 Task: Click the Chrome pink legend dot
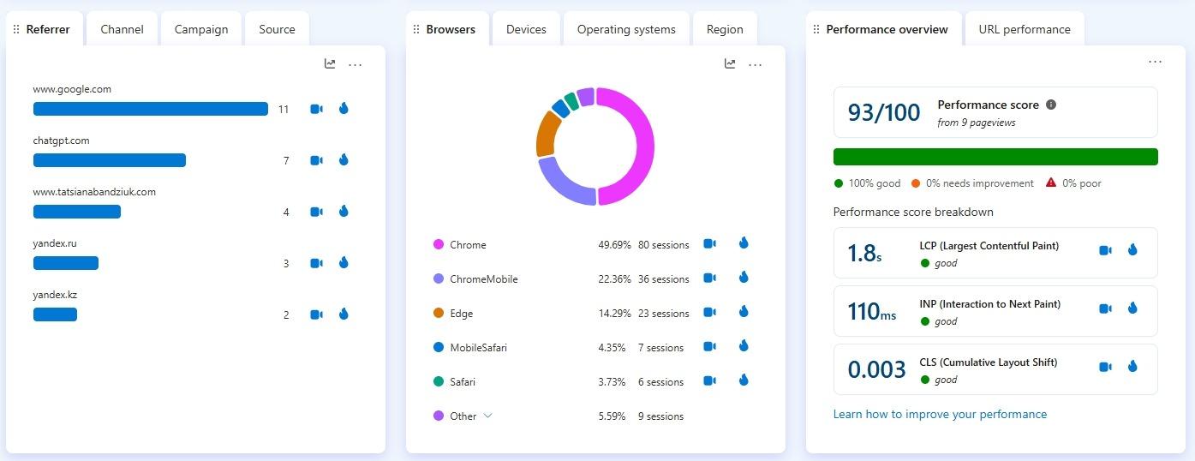(439, 244)
